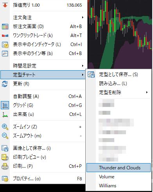Click the zoom in magnifier icon
Viewport: 153px width, 192px height.
[x=5, y=127]
